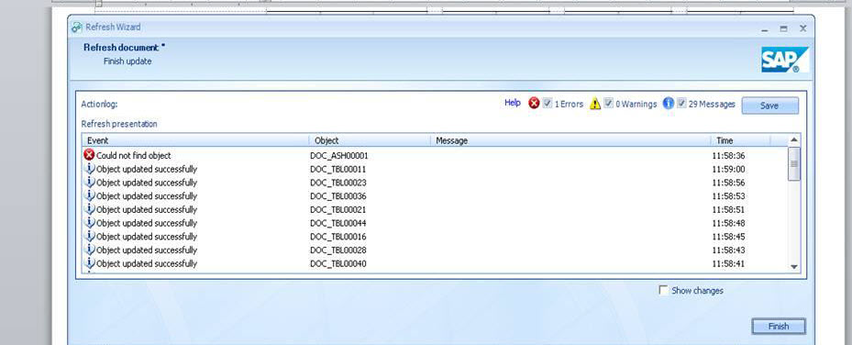852x345 pixels.
Task: Click the 'Actionlog:' label
Action: (99, 104)
